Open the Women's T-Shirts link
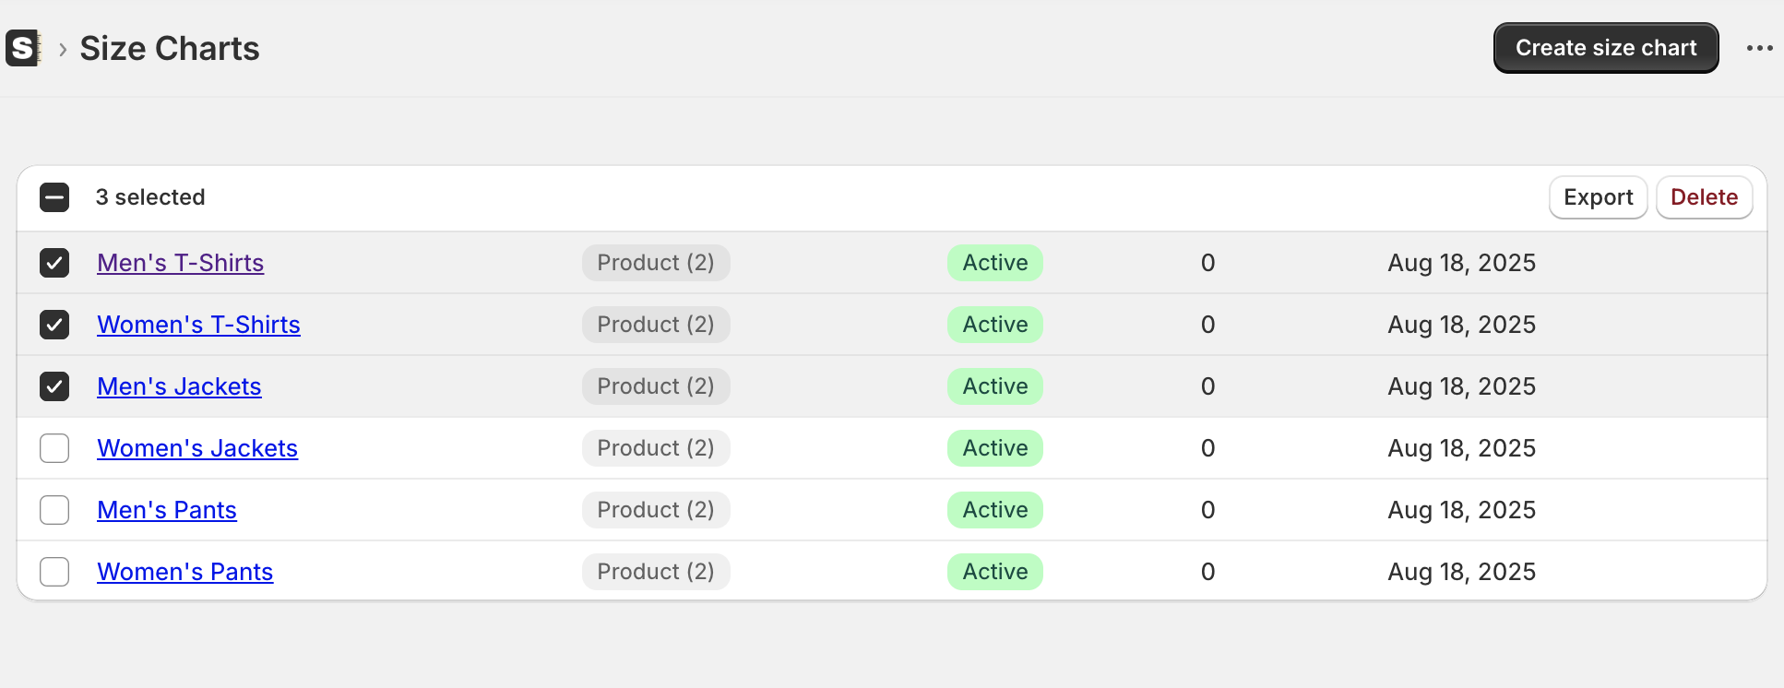Viewport: 1784px width, 688px height. point(198,325)
